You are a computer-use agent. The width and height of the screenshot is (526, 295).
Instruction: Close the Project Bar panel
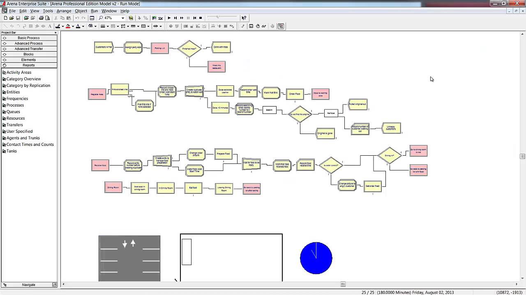pyautogui.click(x=55, y=32)
